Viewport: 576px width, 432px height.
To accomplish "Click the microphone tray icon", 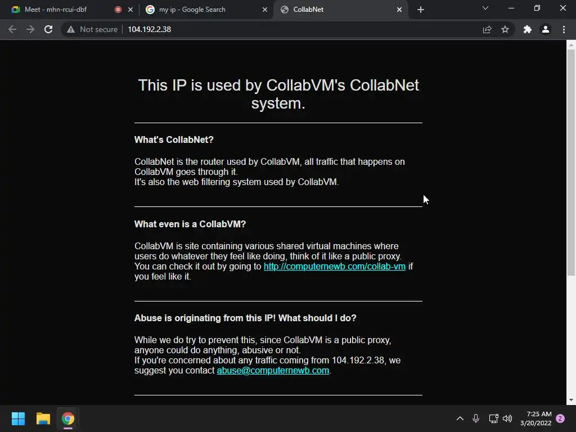I will pyautogui.click(x=476, y=418).
